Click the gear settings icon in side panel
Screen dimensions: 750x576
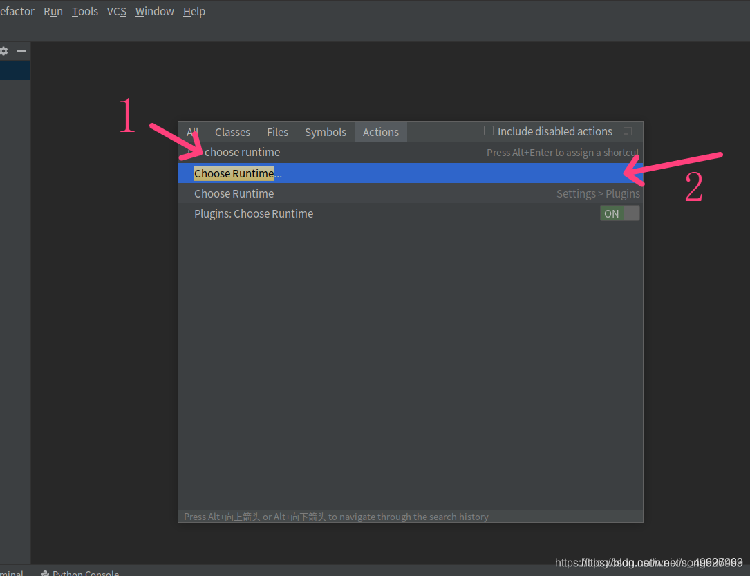(4, 51)
